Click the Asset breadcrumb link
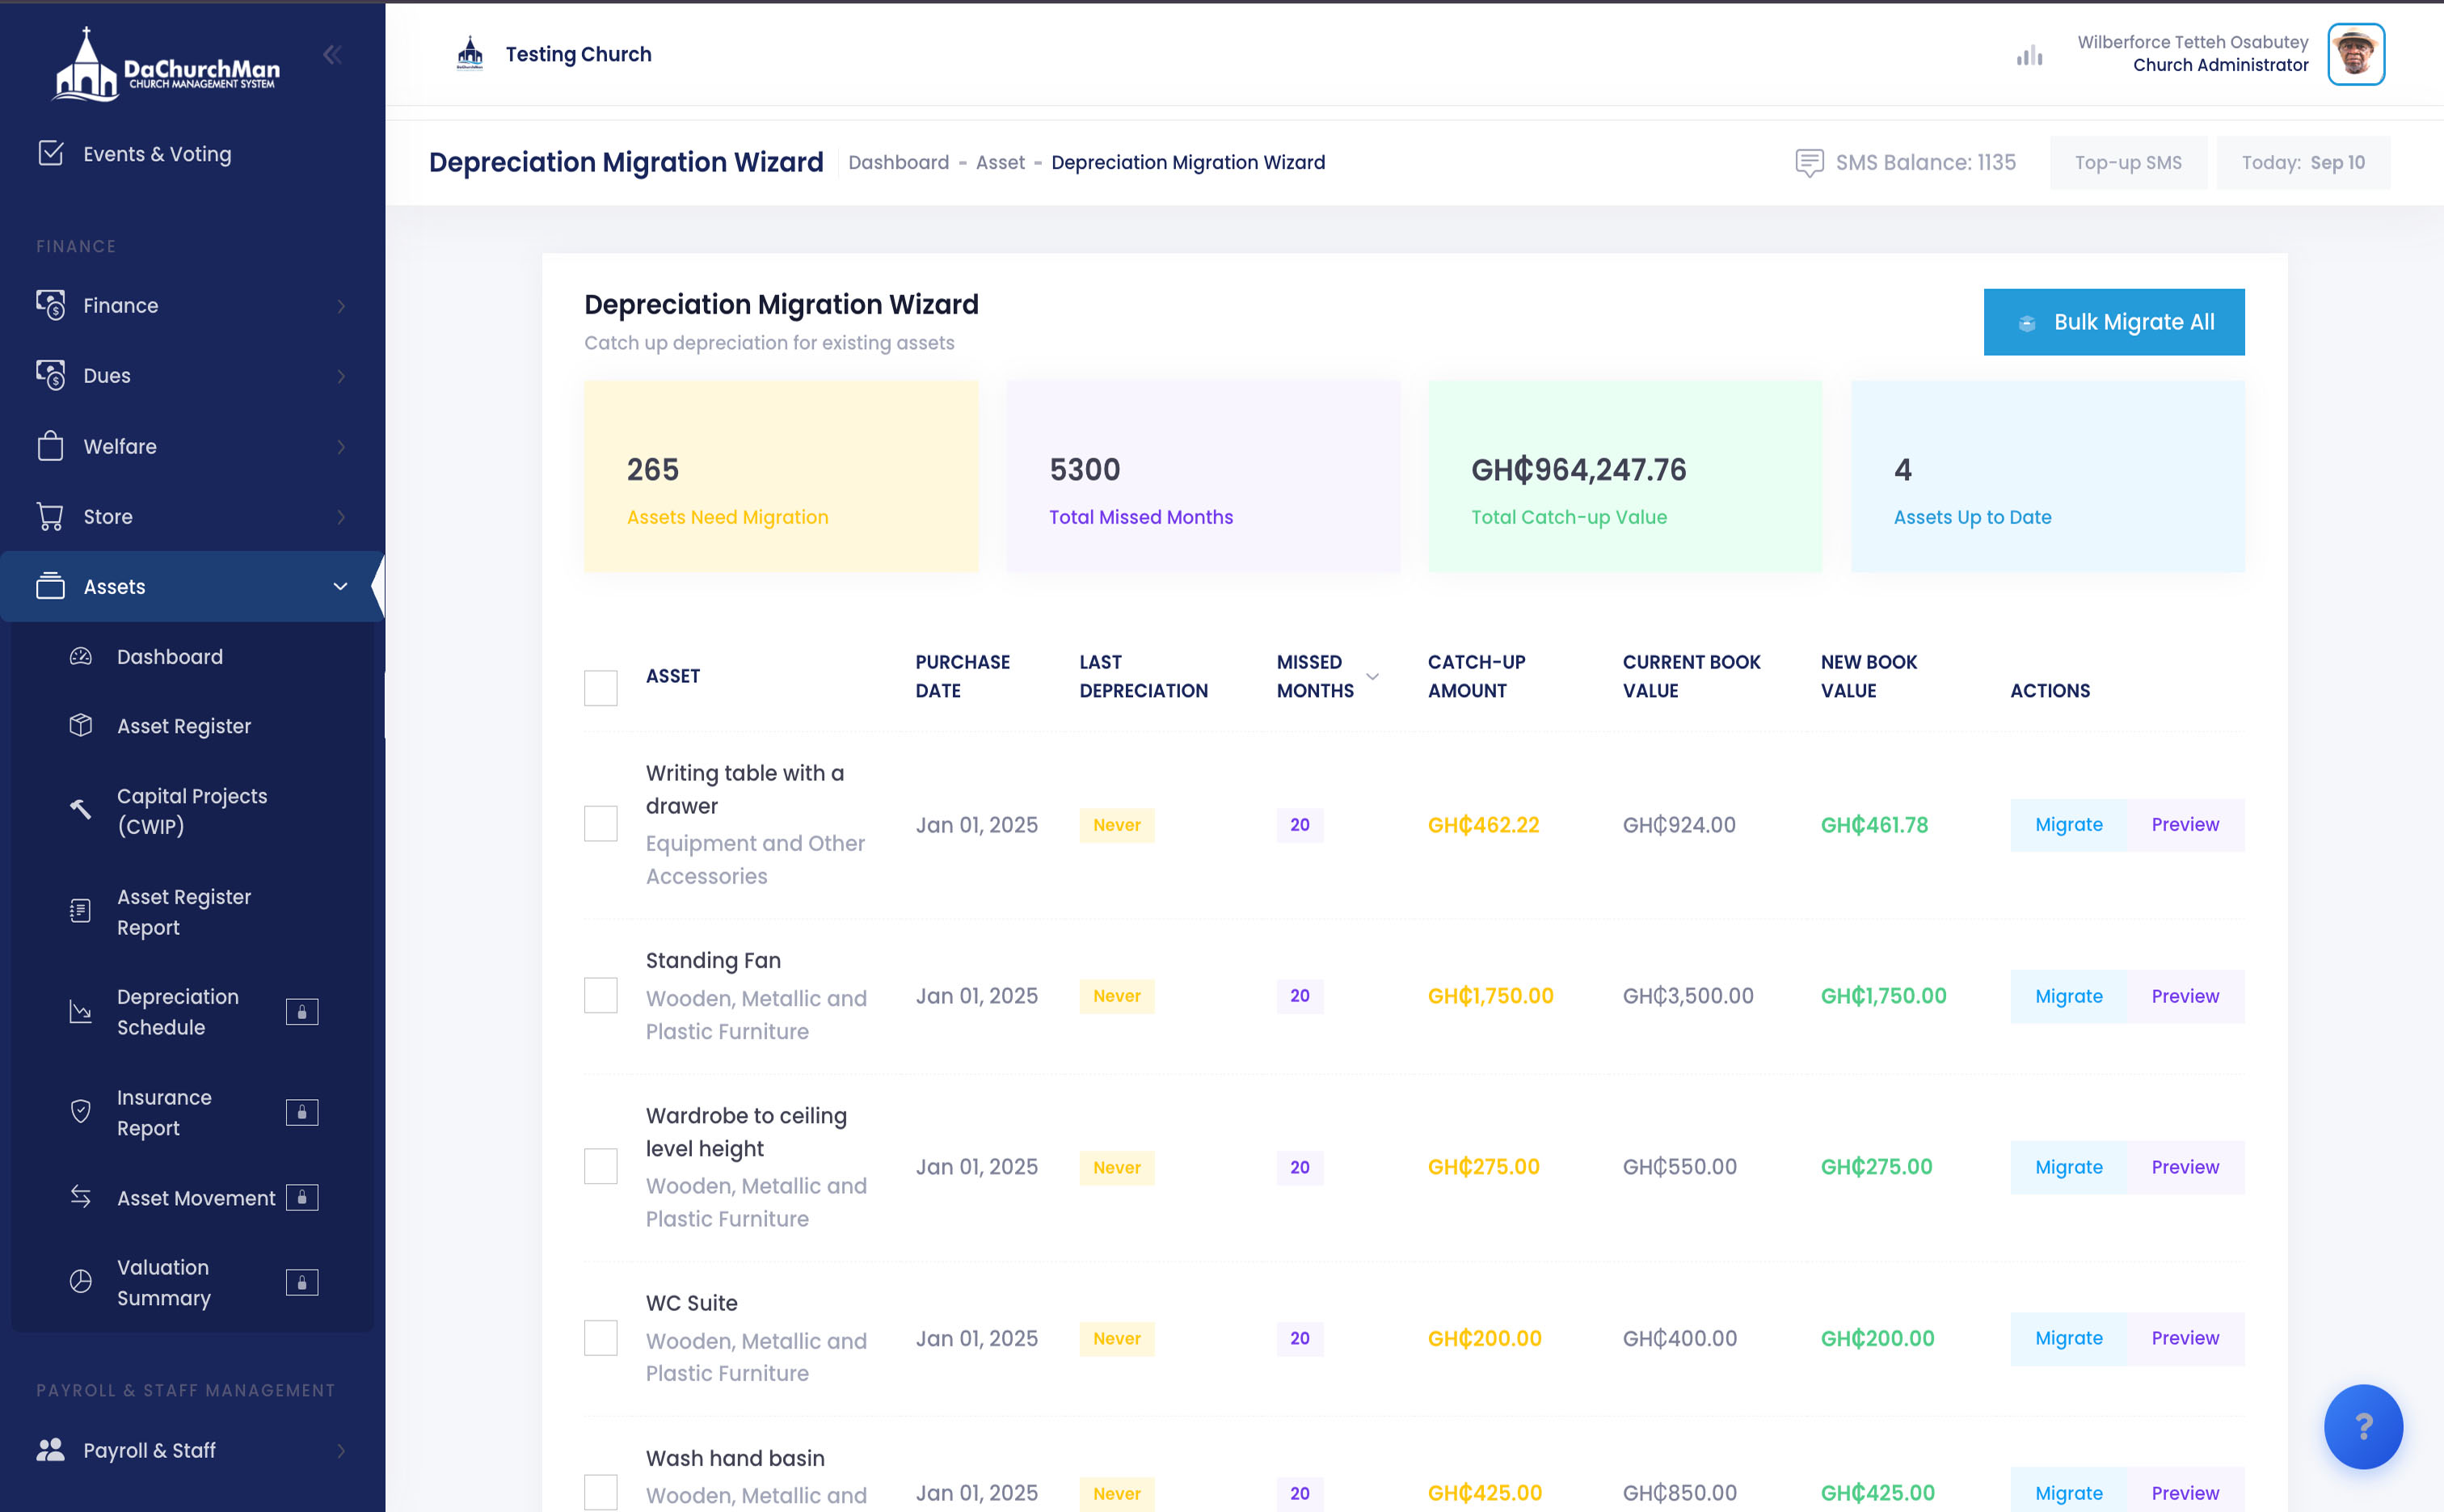2444x1512 pixels. 1000,162
